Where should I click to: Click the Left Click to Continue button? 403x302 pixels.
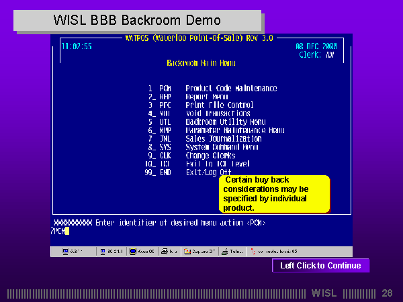(x=320, y=266)
